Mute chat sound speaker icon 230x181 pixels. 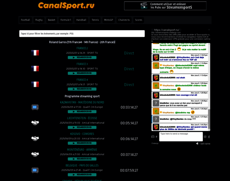pos(198,144)
